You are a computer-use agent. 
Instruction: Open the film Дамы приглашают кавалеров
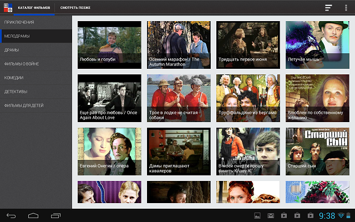[179, 152]
